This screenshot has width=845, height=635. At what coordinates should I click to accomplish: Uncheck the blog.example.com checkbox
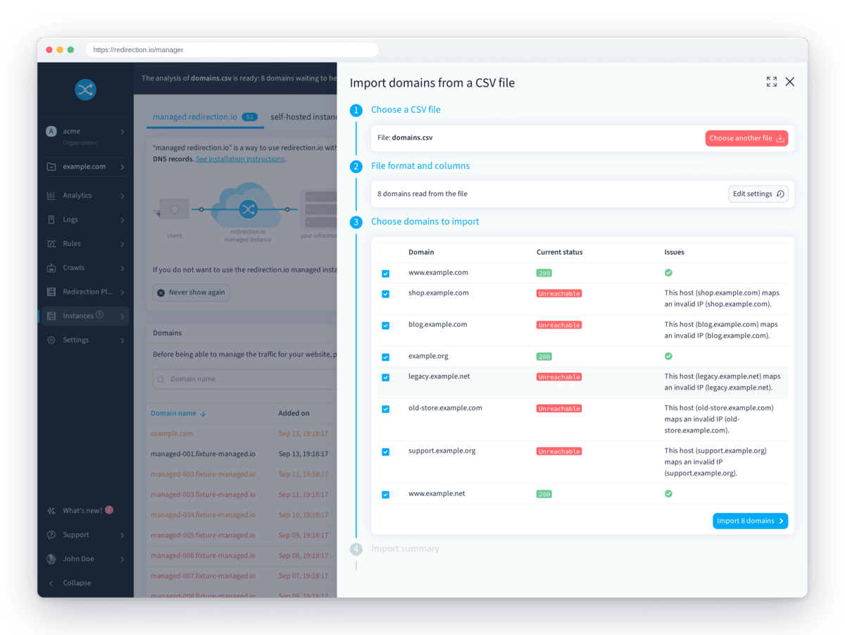point(385,326)
